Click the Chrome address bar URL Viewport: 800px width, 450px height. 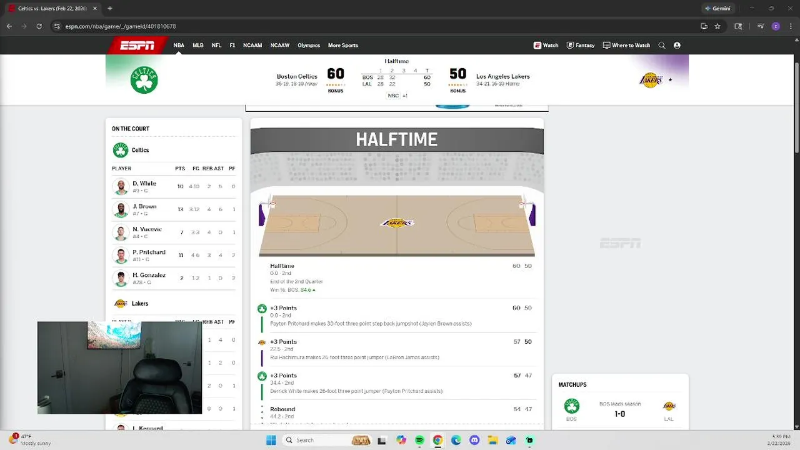(121, 26)
